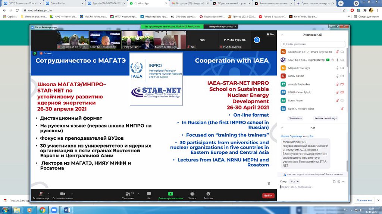This screenshot has width=382, height=214.
Task: Start Демонстрация экрана screen share
Action: click(x=170, y=195)
